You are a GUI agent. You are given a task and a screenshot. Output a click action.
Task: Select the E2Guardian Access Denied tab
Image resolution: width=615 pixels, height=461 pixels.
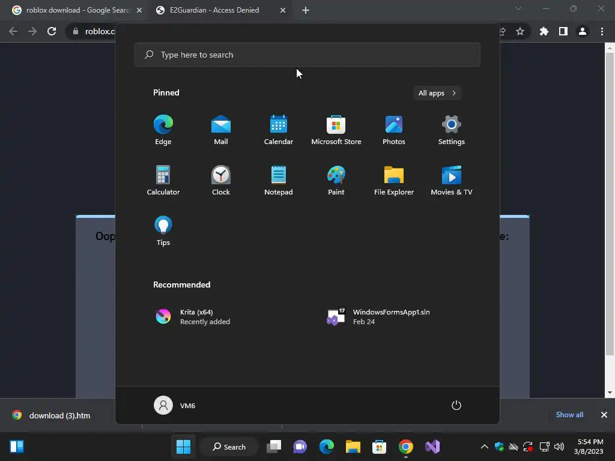[x=215, y=10]
